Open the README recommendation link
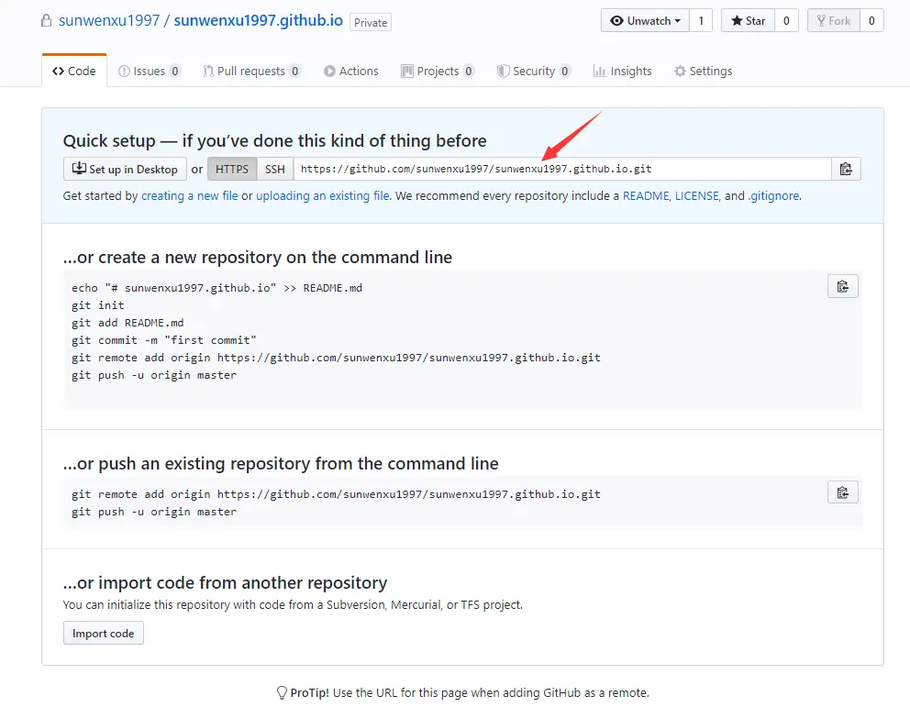910x718 pixels. [x=646, y=195]
